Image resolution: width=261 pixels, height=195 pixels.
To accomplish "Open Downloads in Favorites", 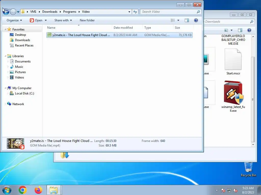I will 22,40.
